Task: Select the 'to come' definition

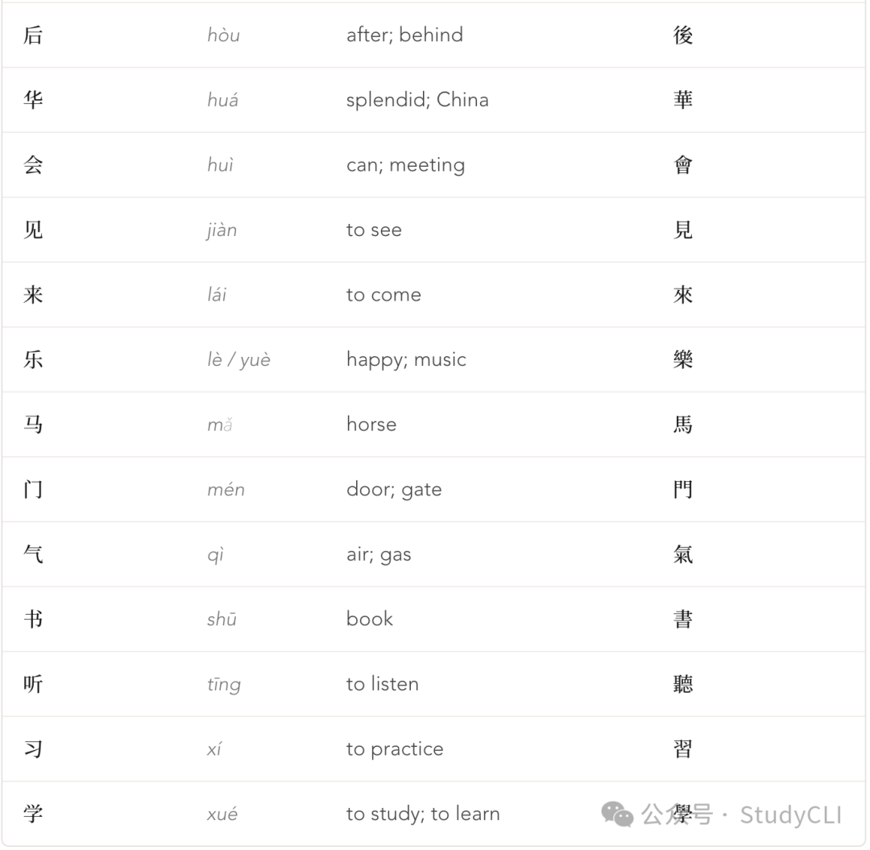Action: (x=383, y=295)
